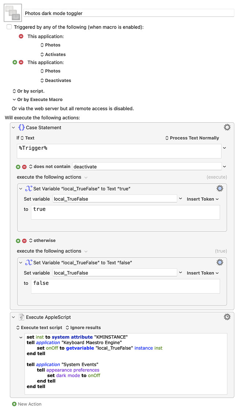Viewport: 238px width, 410px height.
Task: Edit the macro name field 'Photos dark mode toggler'
Action: 129,13
